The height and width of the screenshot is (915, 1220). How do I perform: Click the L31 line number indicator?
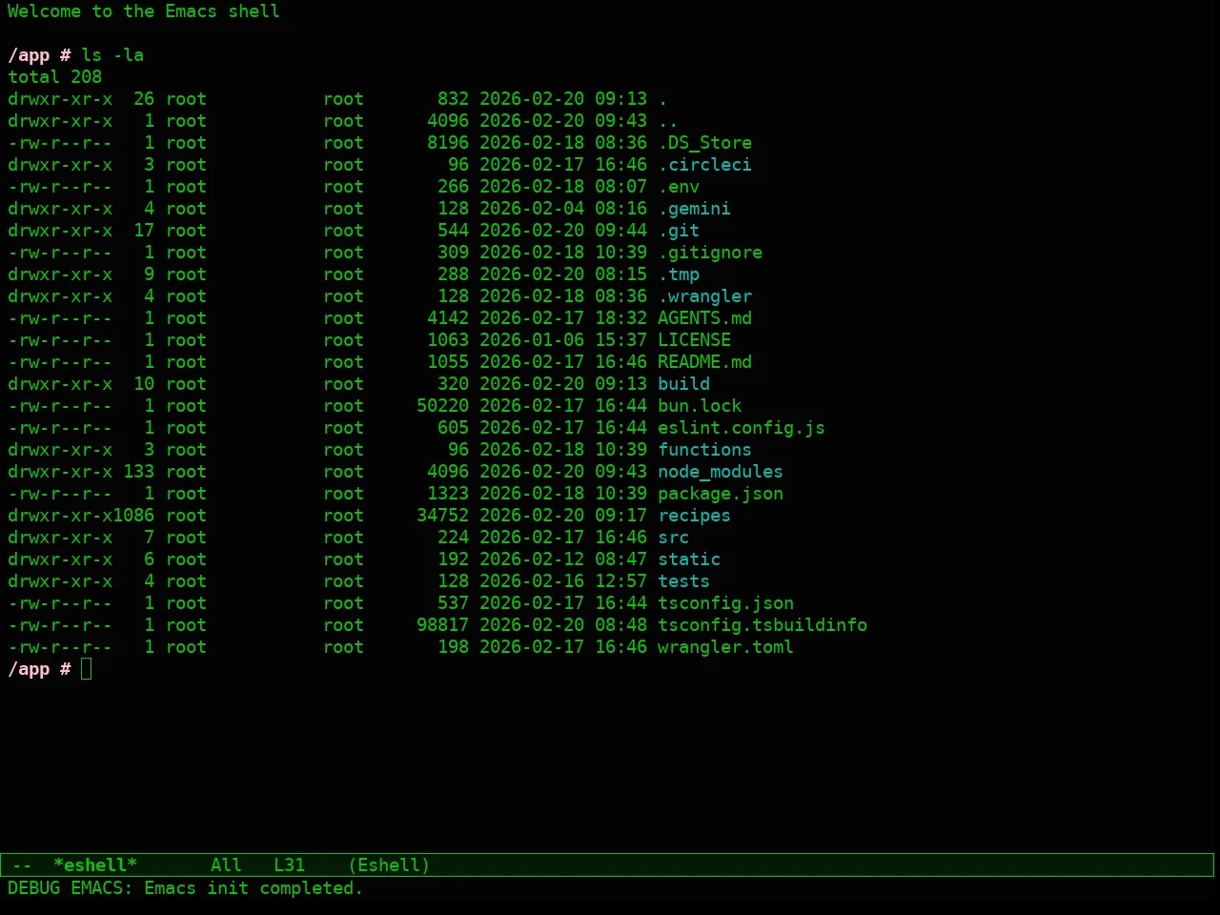coord(289,865)
